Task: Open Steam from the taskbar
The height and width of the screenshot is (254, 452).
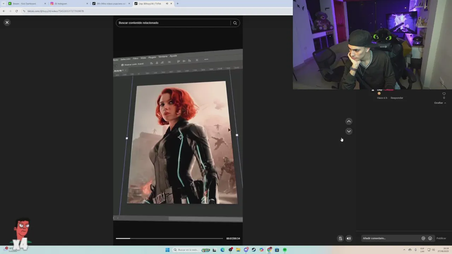Action: pos(254,250)
